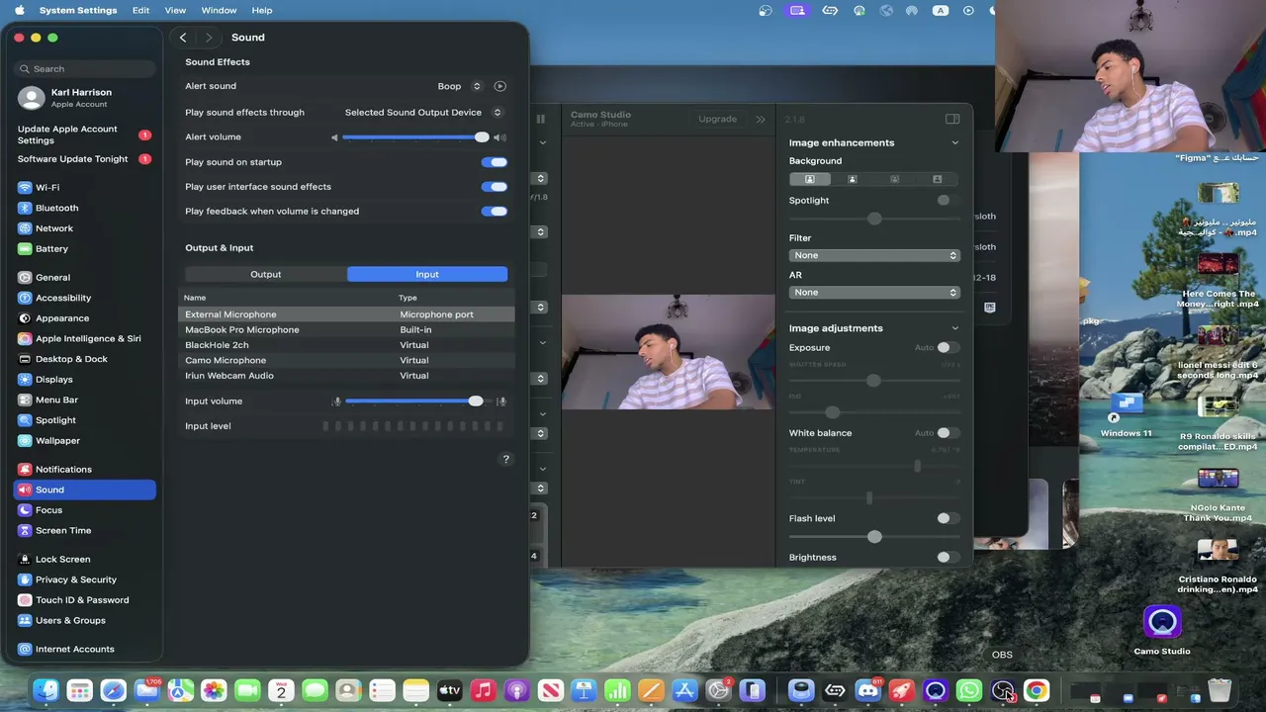Collapse the Image enhancements section
The image size is (1266, 712).
(954, 142)
